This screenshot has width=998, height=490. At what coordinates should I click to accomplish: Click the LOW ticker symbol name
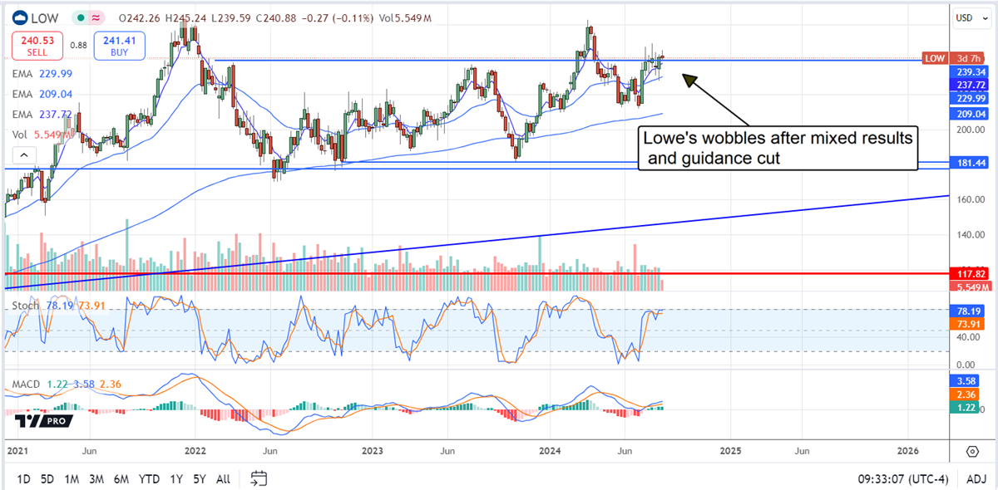pyautogui.click(x=45, y=17)
